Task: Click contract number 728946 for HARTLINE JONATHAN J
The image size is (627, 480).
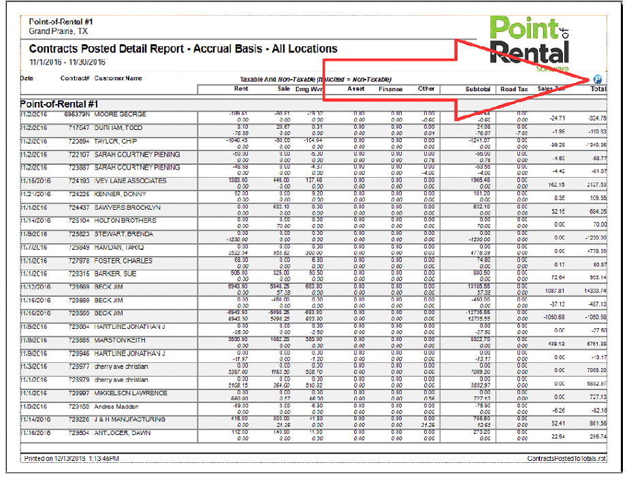Action: click(79, 353)
